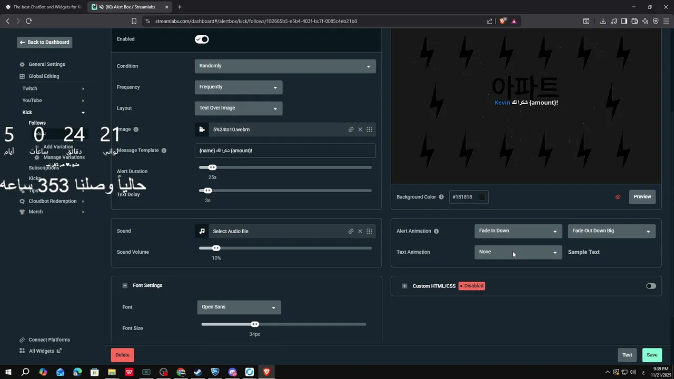The image size is (674, 379).
Task: Switch to the ChatBot and Widgets browser tab
Action: [x=43, y=7]
